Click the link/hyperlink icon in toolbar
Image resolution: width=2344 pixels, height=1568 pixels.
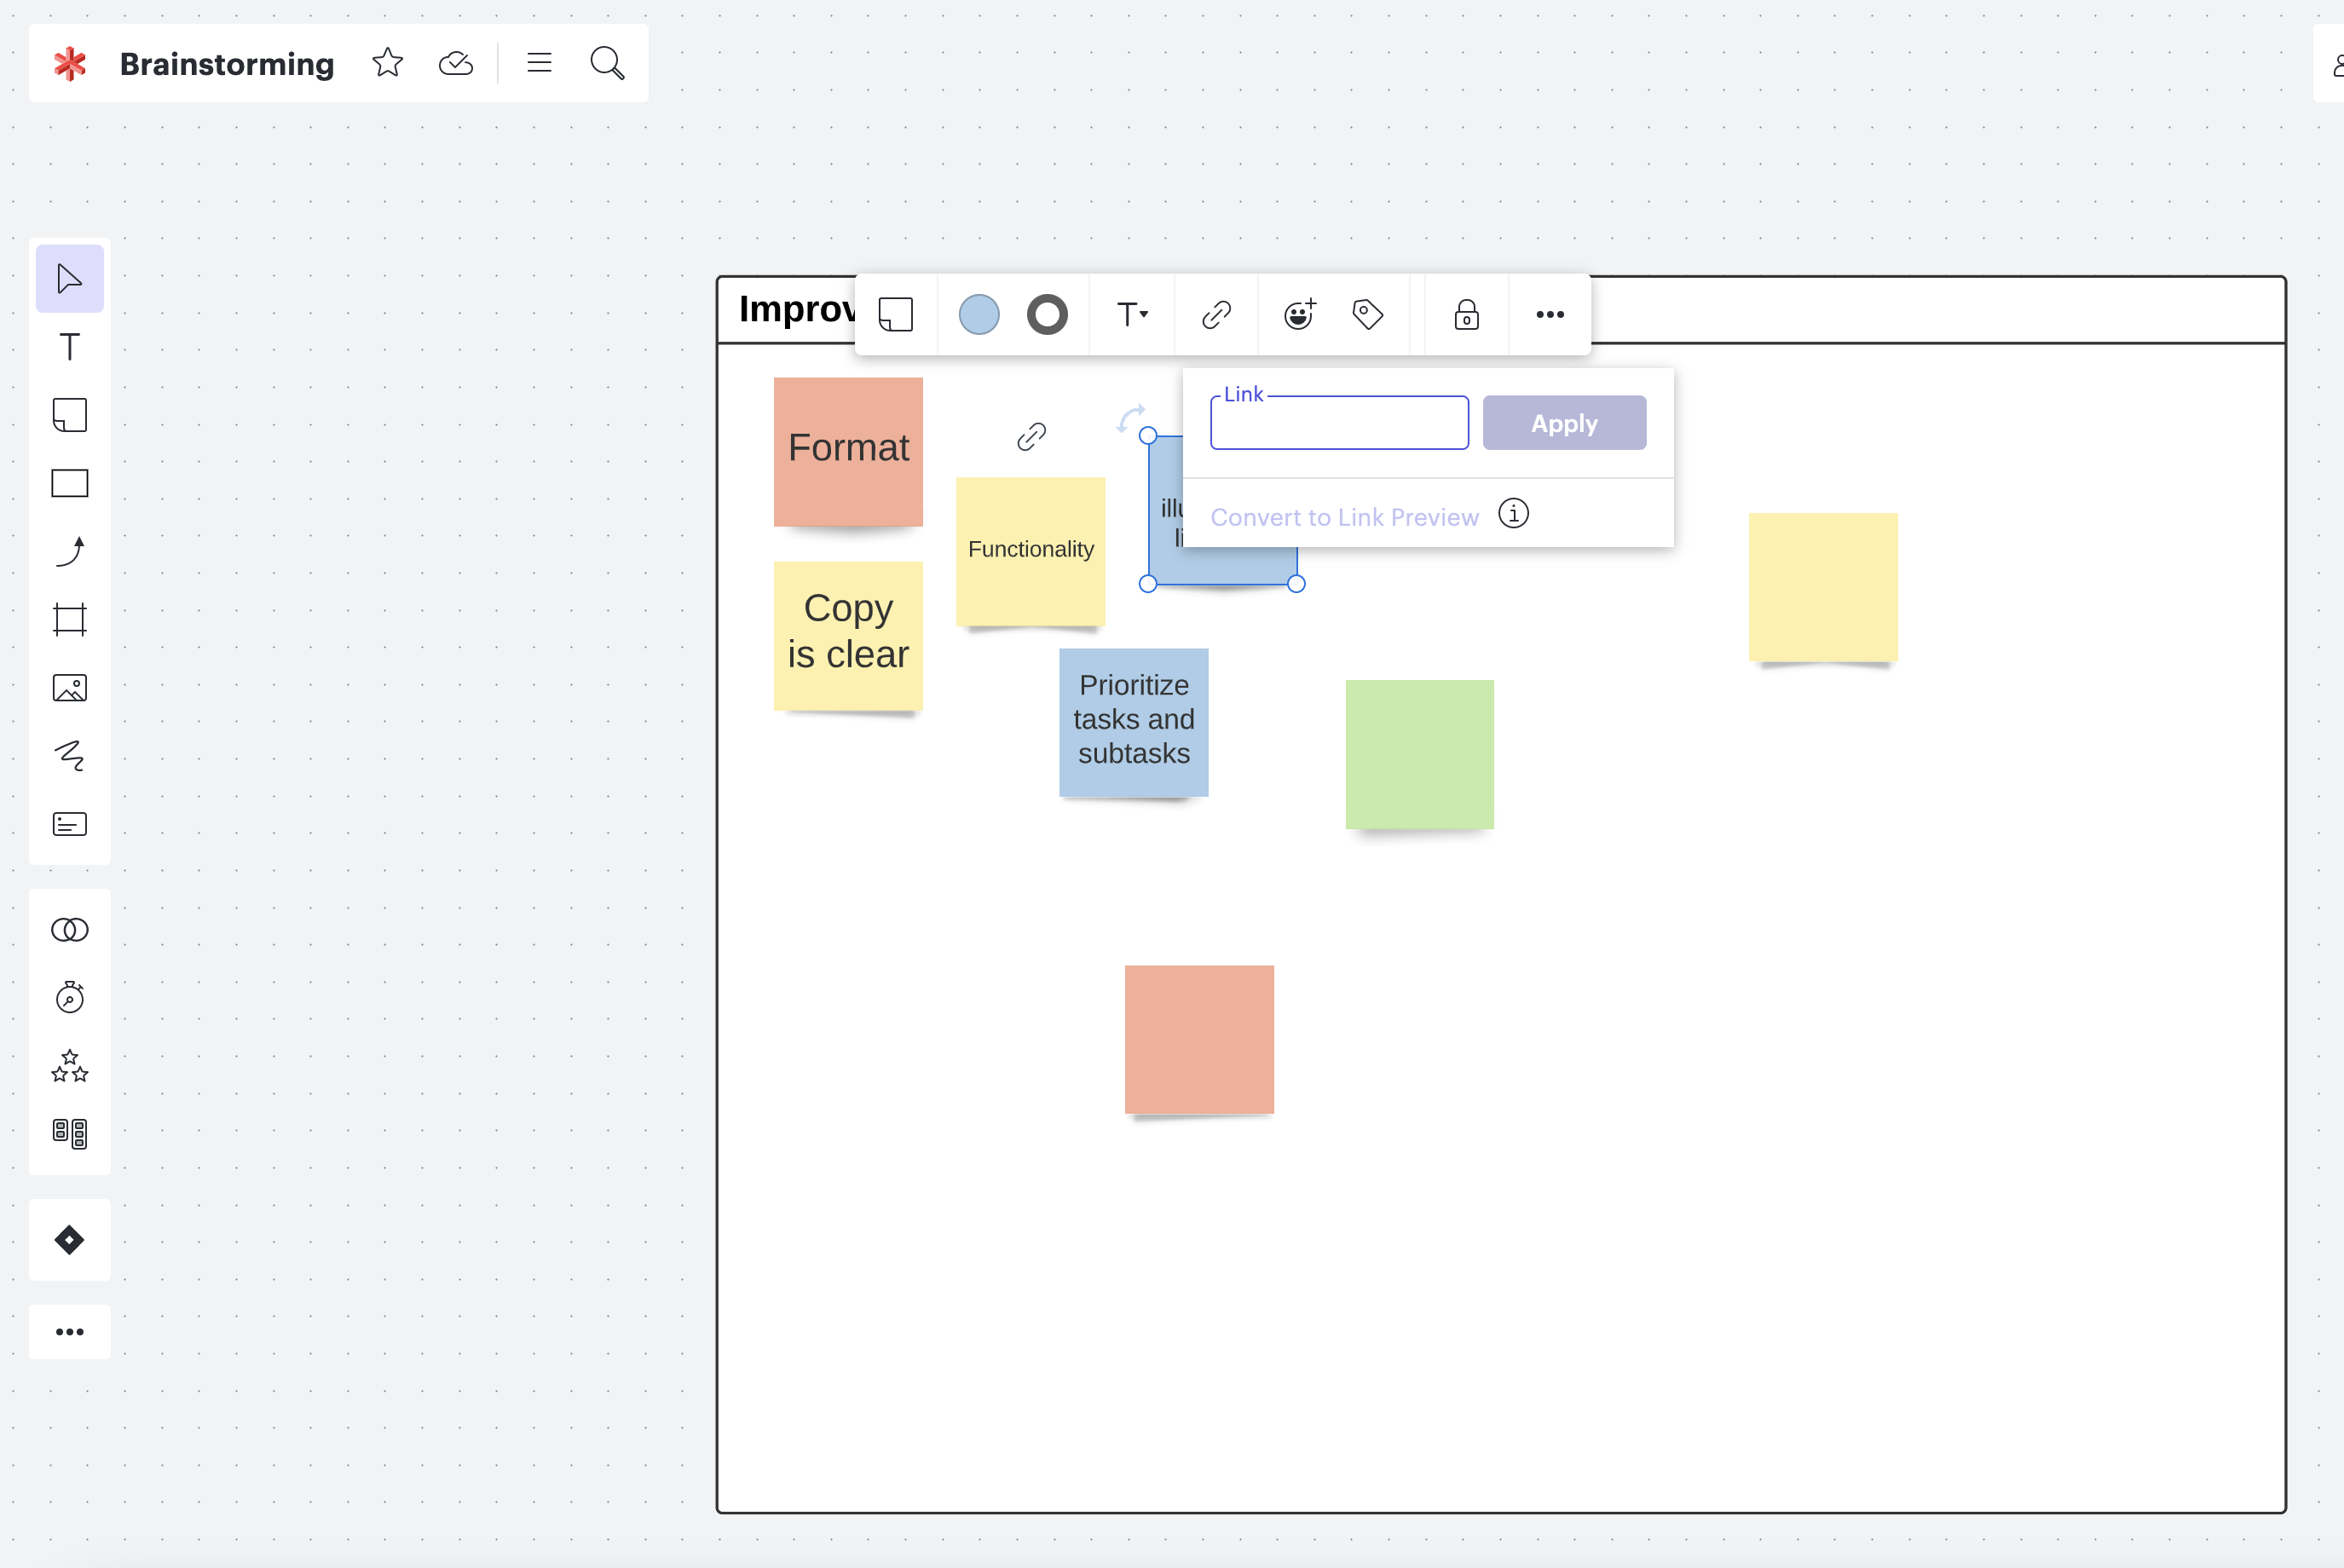tap(1215, 315)
